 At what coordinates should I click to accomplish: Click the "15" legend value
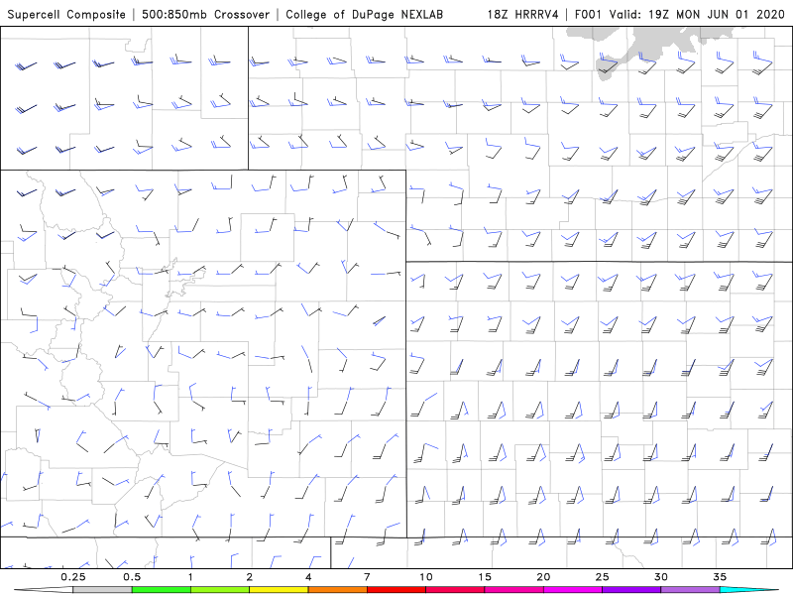tap(485, 577)
